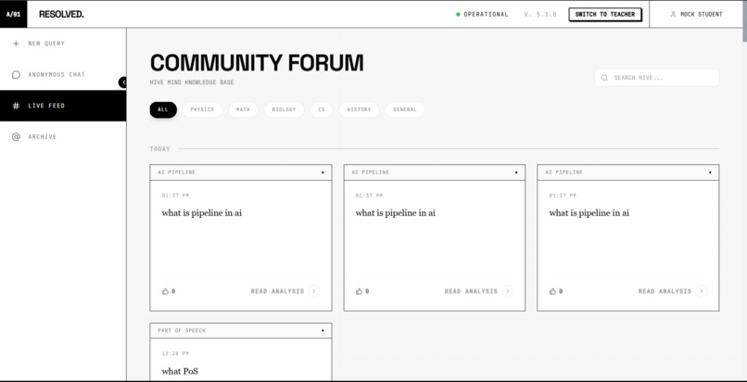Open Archive in the sidebar

click(x=63, y=137)
